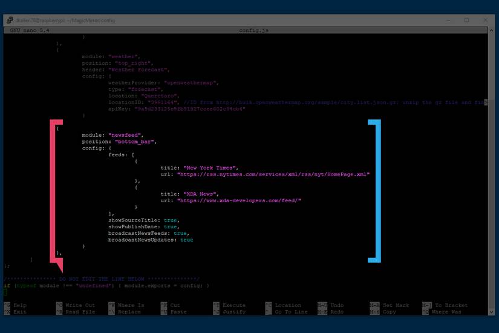Click the 'feeds: [' line
Image resolution: width=499 pixels, height=333 pixels.
[121, 155]
